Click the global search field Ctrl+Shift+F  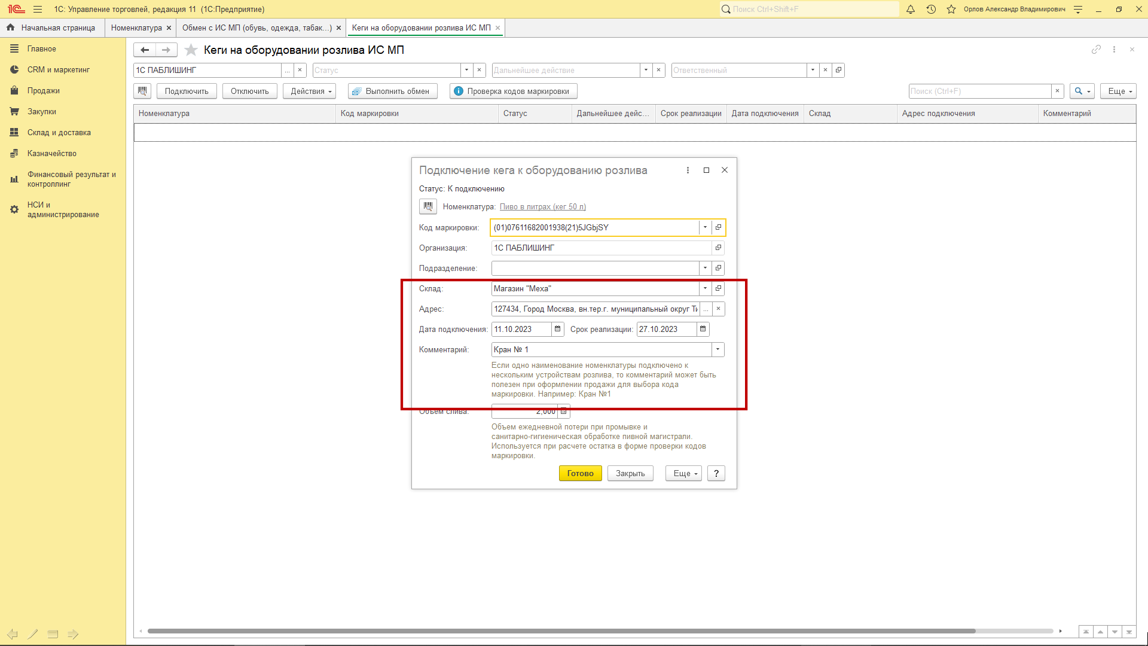(x=810, y=9)
